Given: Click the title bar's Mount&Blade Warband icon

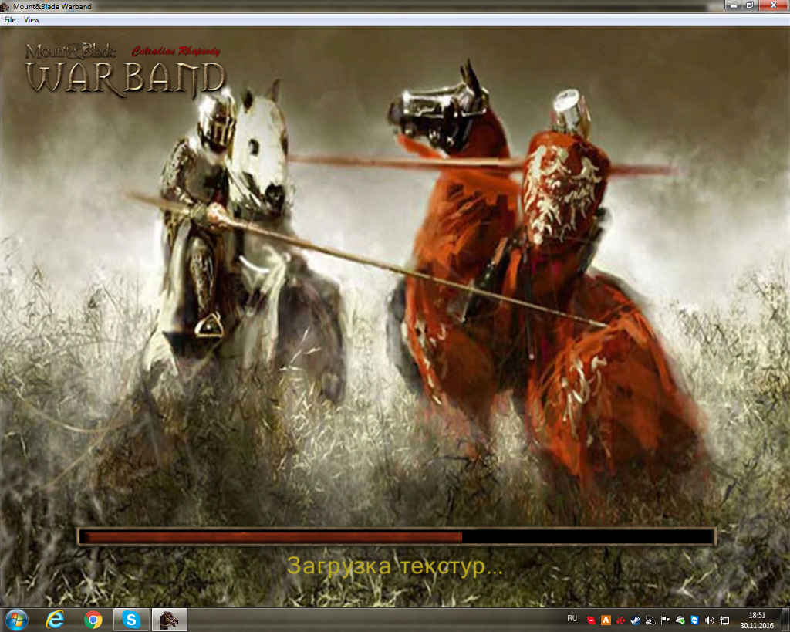Looking at the screenshot, I should pos(6,6).
